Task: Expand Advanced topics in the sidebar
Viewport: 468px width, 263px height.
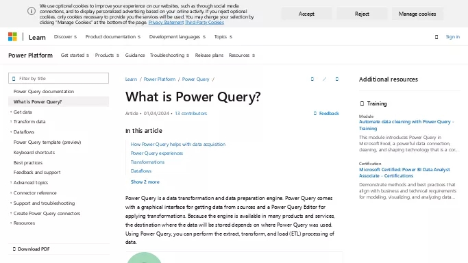Action: (x=30, y=182)
